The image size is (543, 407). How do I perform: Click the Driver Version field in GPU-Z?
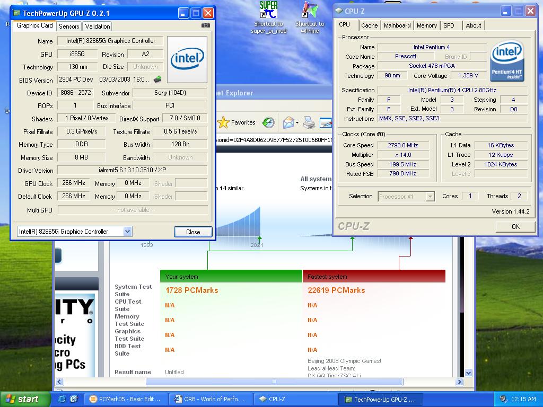[x=132, y=170]
